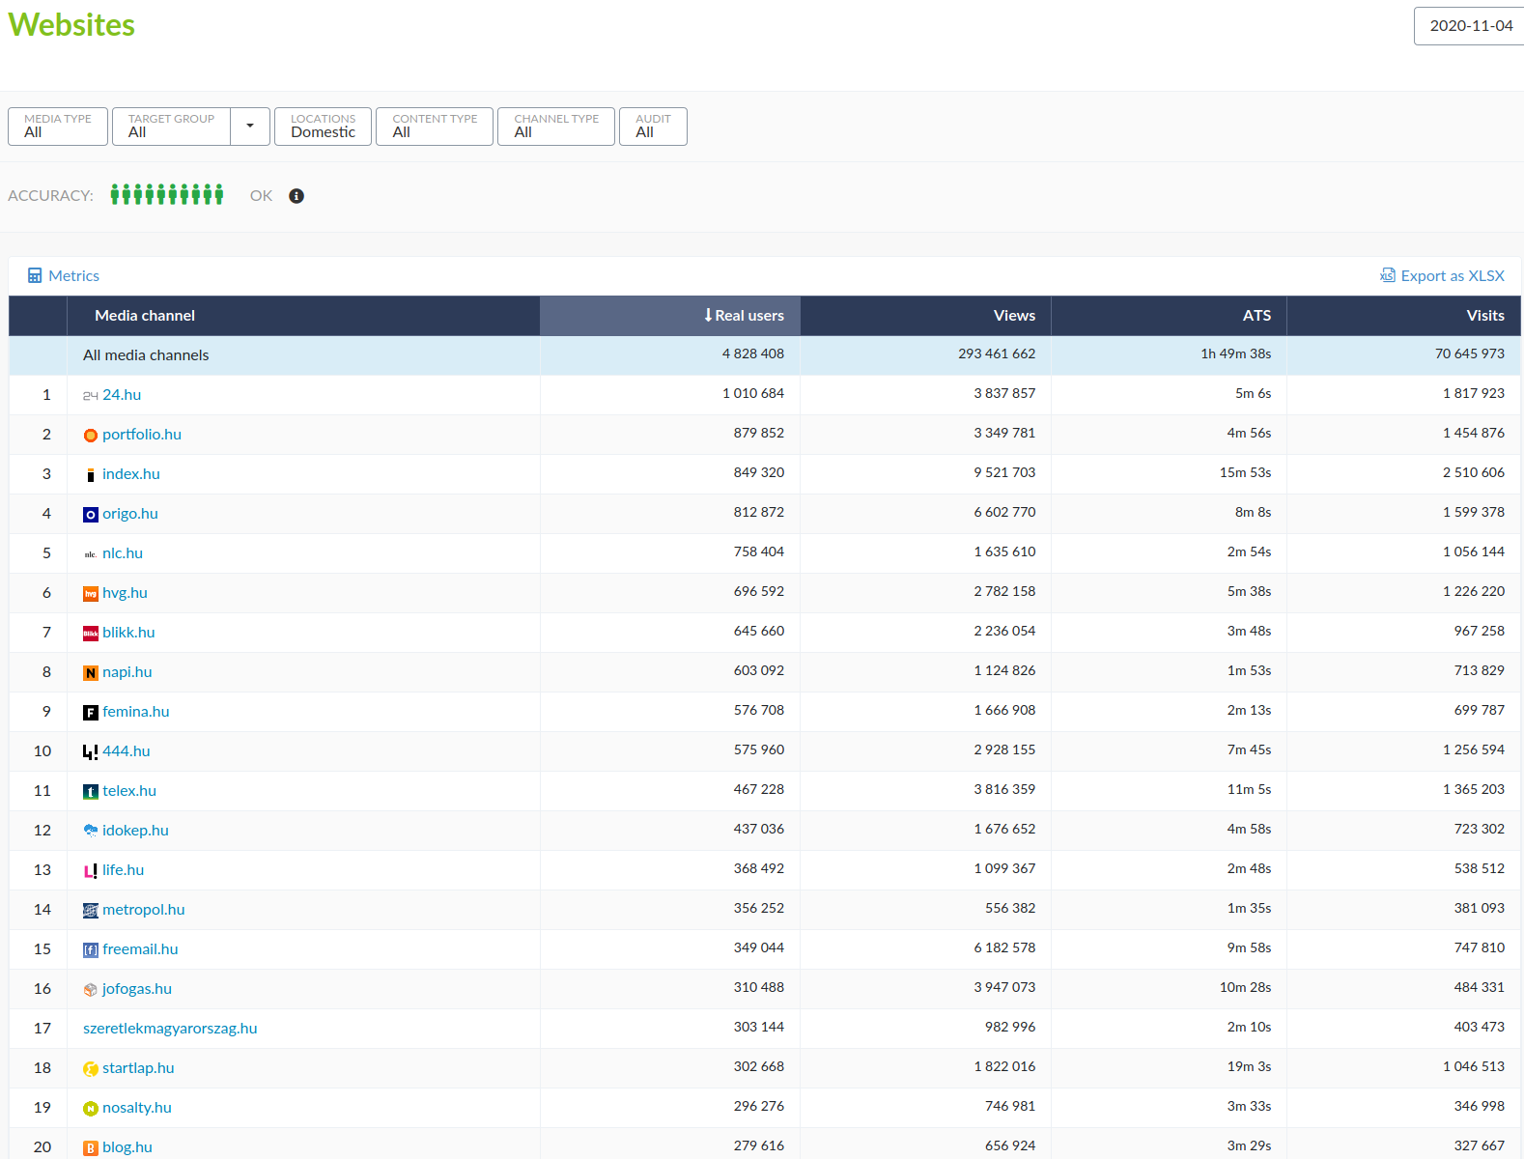Click the blikk.hu red favicon
Image resolution: width=1524 pixels, height=1159 pixels.
click(x=90, y=634)
